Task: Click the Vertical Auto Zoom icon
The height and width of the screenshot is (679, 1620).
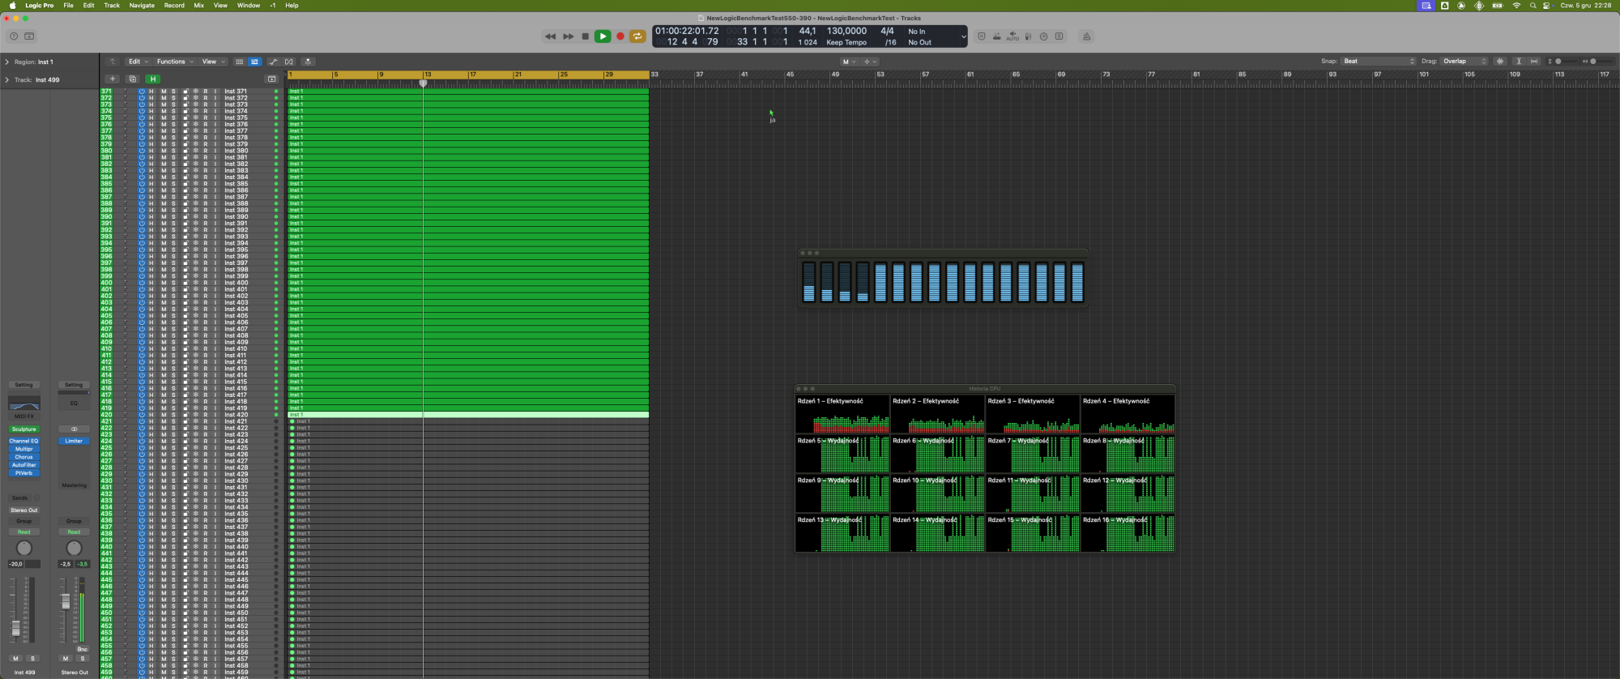Action: pos(1519,62)
